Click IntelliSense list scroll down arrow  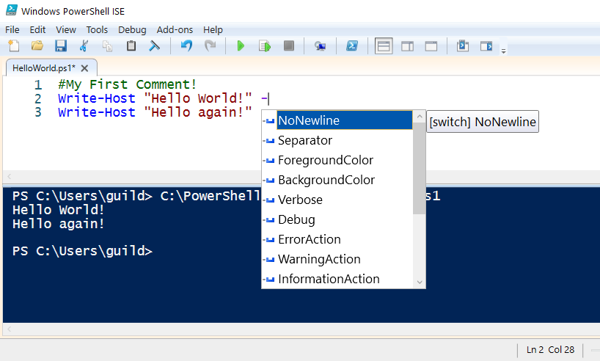[x=420, y=282]
